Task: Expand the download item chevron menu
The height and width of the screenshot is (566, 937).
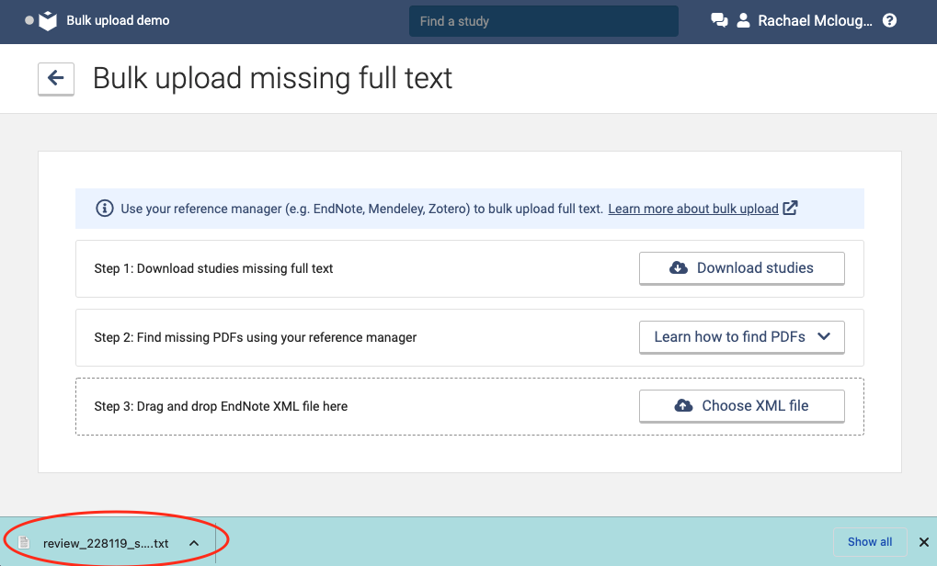Action: click(x=194, y=543)
